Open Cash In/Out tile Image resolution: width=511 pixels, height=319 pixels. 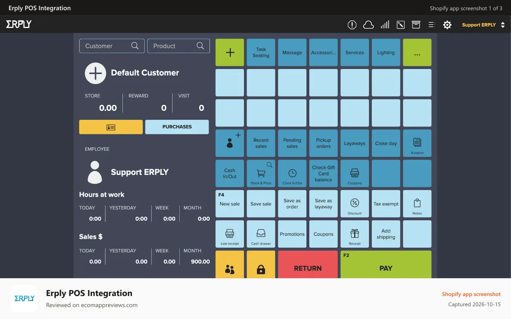230,174
